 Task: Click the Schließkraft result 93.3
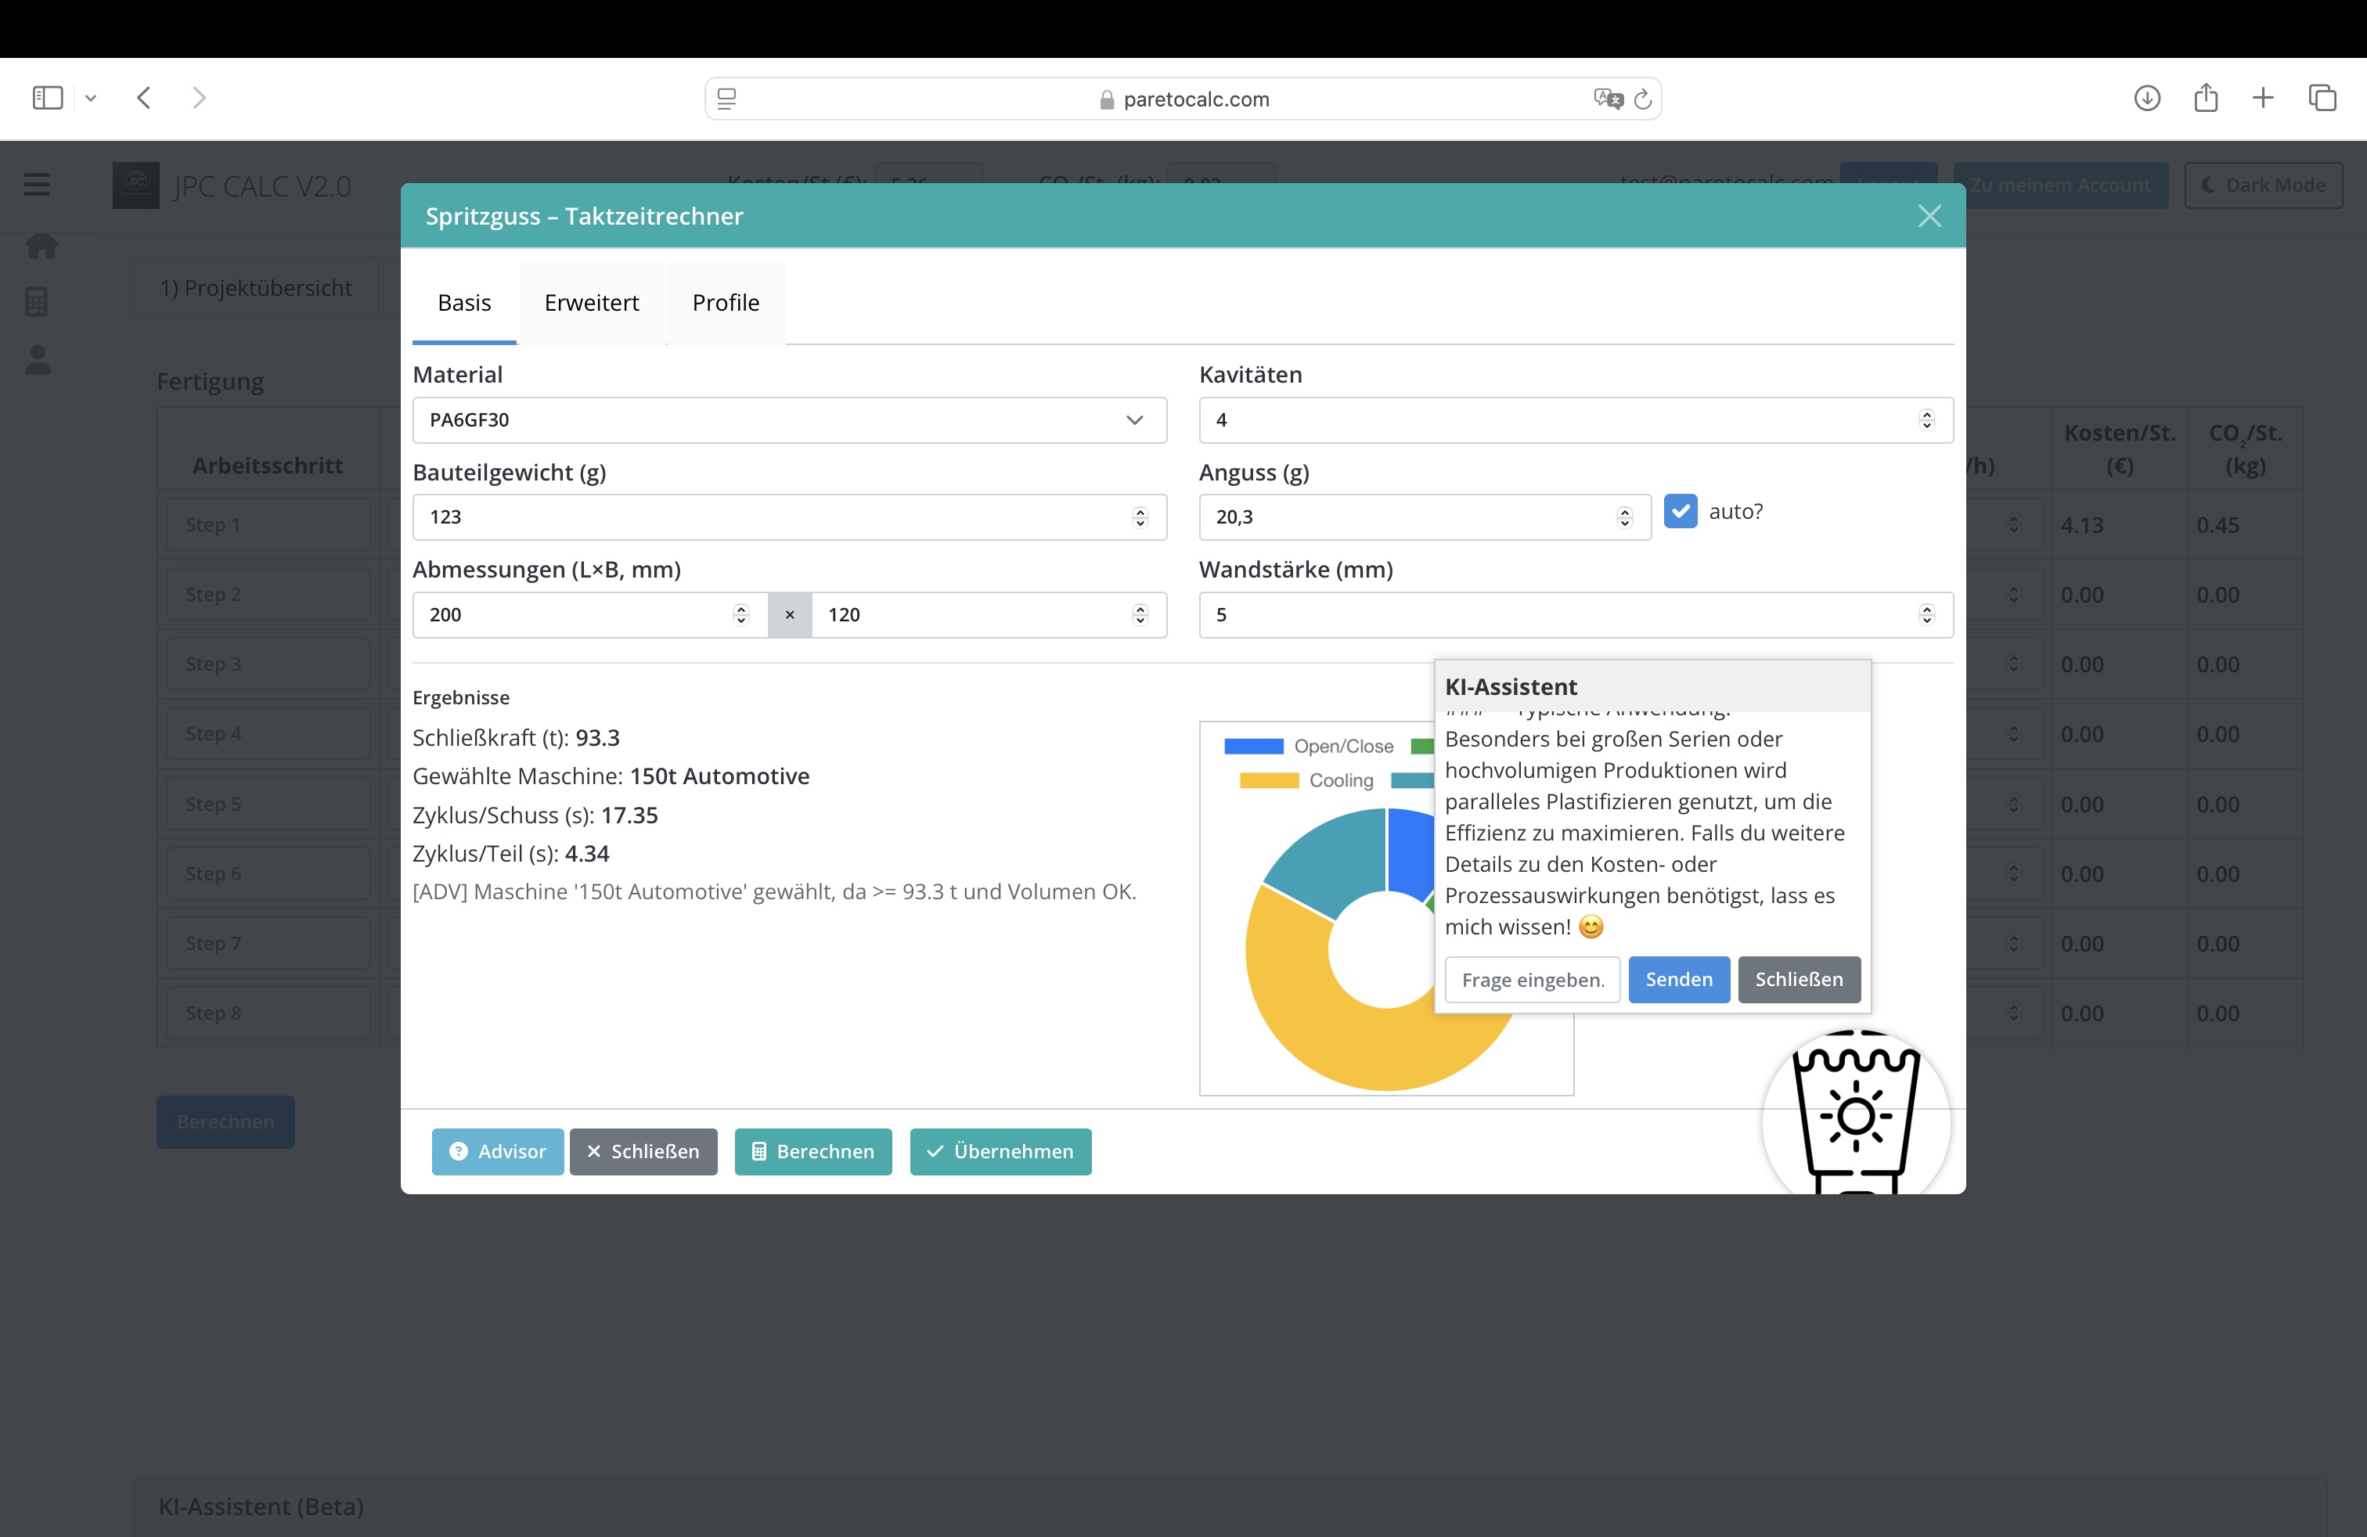pos(598,738)
